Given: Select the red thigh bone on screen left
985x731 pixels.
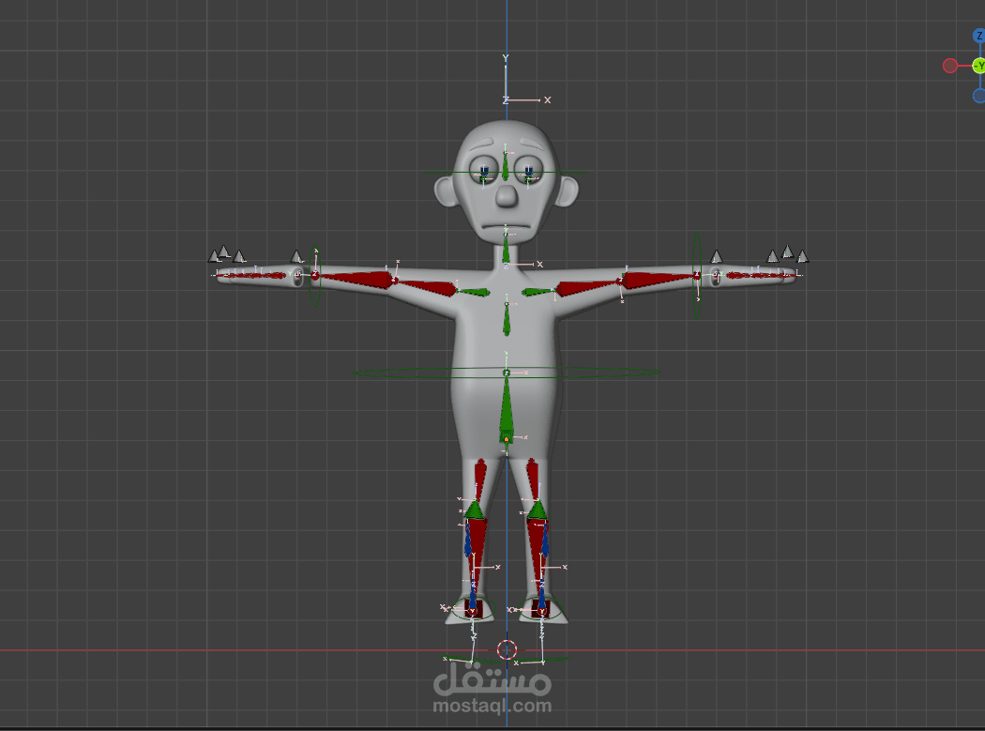Looking at the screenshot, I should (480, 480).
